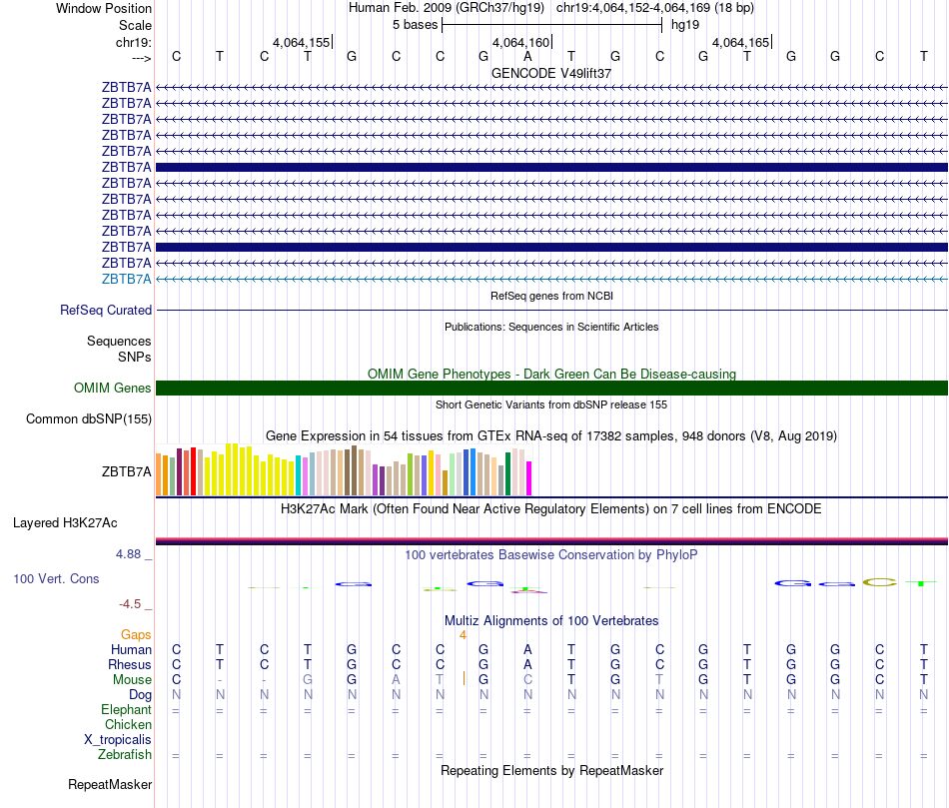Select the Rhesus species row label
The width and height of the screenshot is (949, 808).
[x=130, y=664]
